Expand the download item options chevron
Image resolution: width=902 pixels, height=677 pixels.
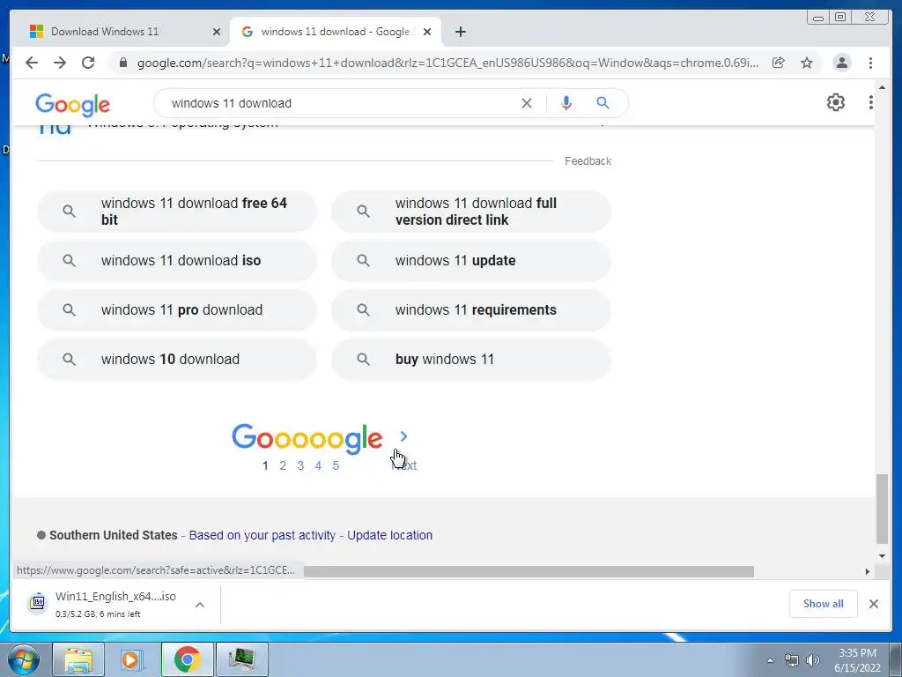pyautogui.click(x=200, y=605)
